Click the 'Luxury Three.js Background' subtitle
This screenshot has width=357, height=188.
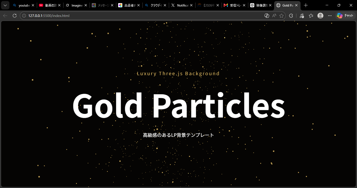tap(178, 74)
